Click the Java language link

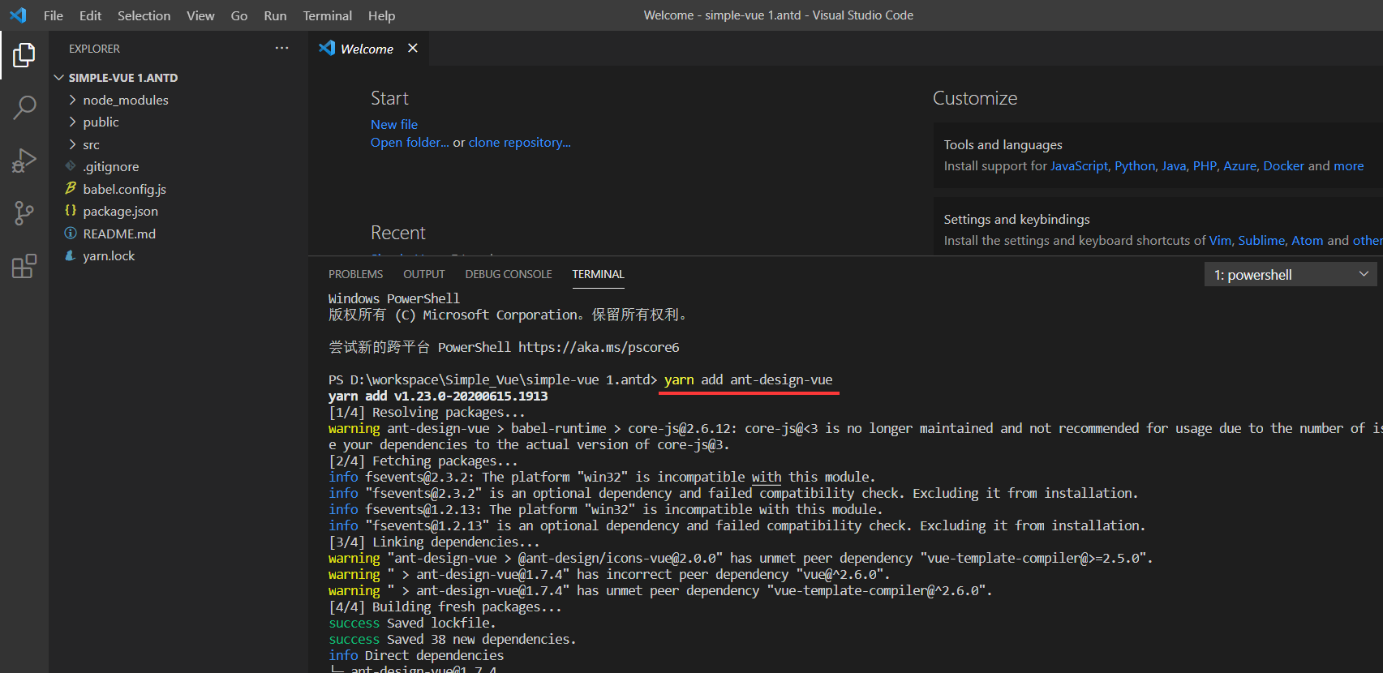(x=1174, y=165)
